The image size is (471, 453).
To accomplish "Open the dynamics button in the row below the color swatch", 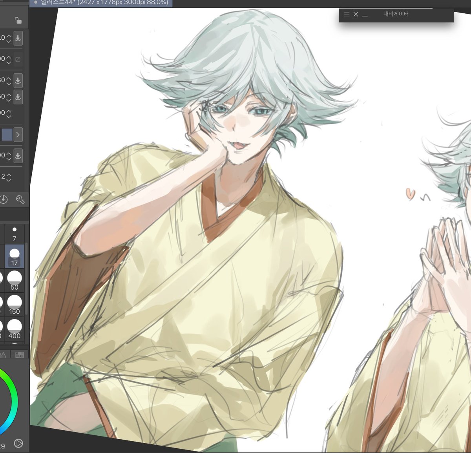I will tap(18, 155).
